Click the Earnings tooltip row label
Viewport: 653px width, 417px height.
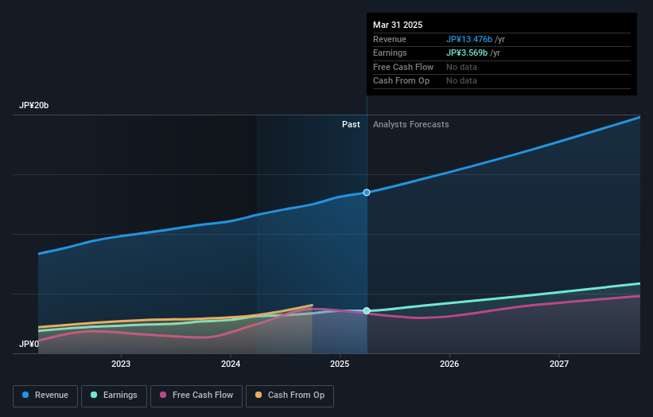point(390,53)
